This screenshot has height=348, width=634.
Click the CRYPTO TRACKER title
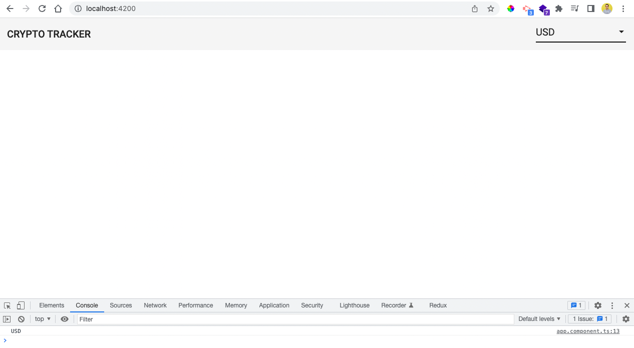point(49,34)
